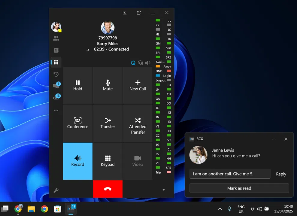297x216 pixels.
Task: Click the blind Transfer button
Action: tap(108, 123)
